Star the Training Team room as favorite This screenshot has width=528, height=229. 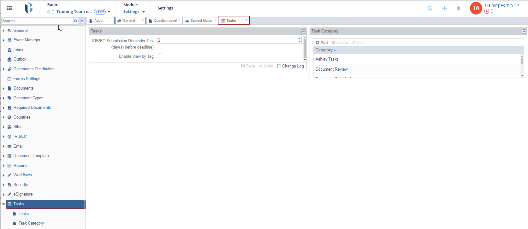[x=48, y=12]
